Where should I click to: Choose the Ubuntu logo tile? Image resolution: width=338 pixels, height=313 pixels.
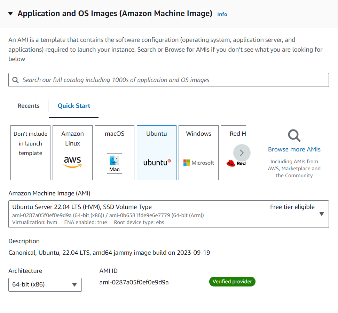coord(157,163)
